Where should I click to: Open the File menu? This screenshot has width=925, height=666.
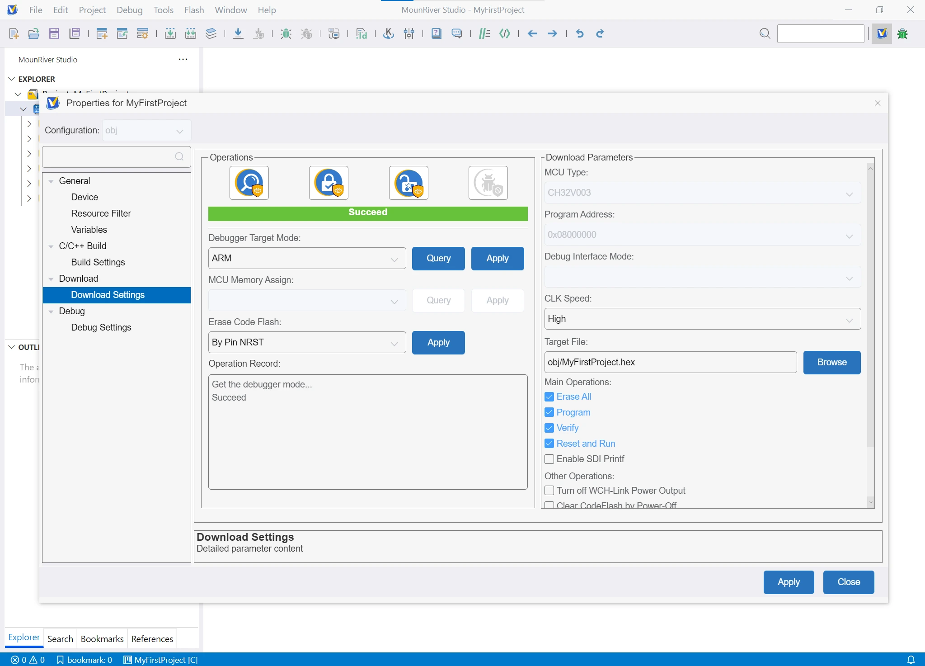(x=36, y=10)
